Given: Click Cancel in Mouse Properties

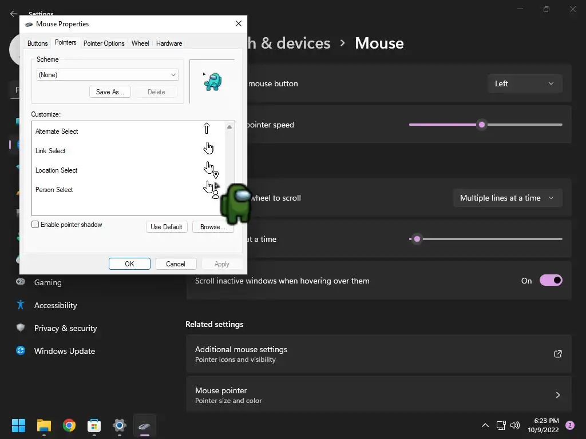Looking at the screenshot, I should tap(175, 264).
